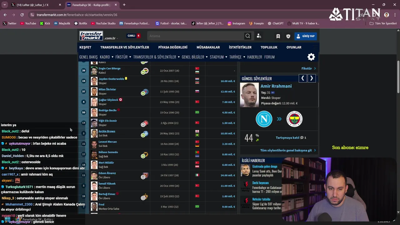This screenshot has height=225, width=400.
Task: Open the MÜSABAKALAR menu
Action: (208, 47)
